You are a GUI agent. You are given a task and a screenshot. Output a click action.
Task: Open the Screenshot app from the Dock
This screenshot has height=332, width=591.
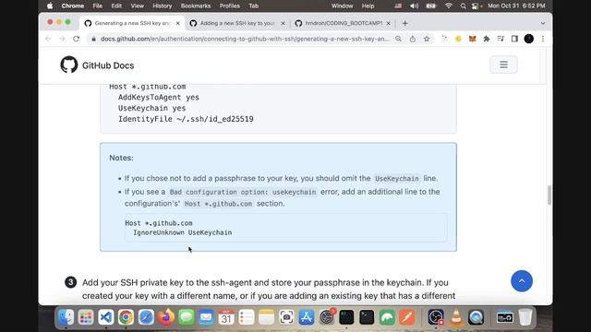[x=286, y=317]
